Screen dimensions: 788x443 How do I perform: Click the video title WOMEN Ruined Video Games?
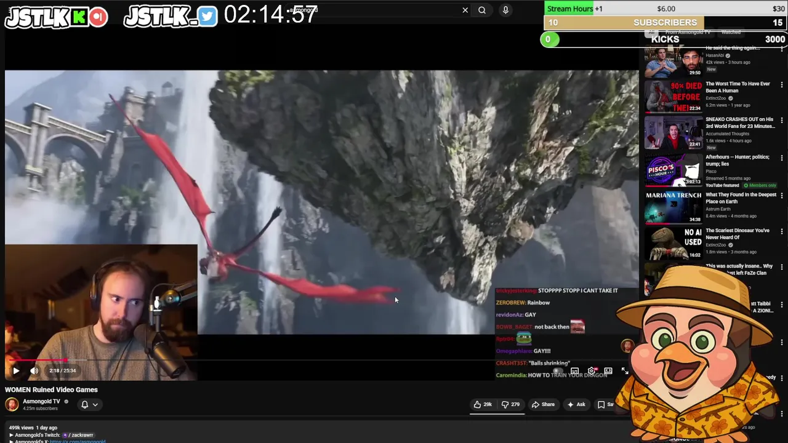(x=51, y=389)
